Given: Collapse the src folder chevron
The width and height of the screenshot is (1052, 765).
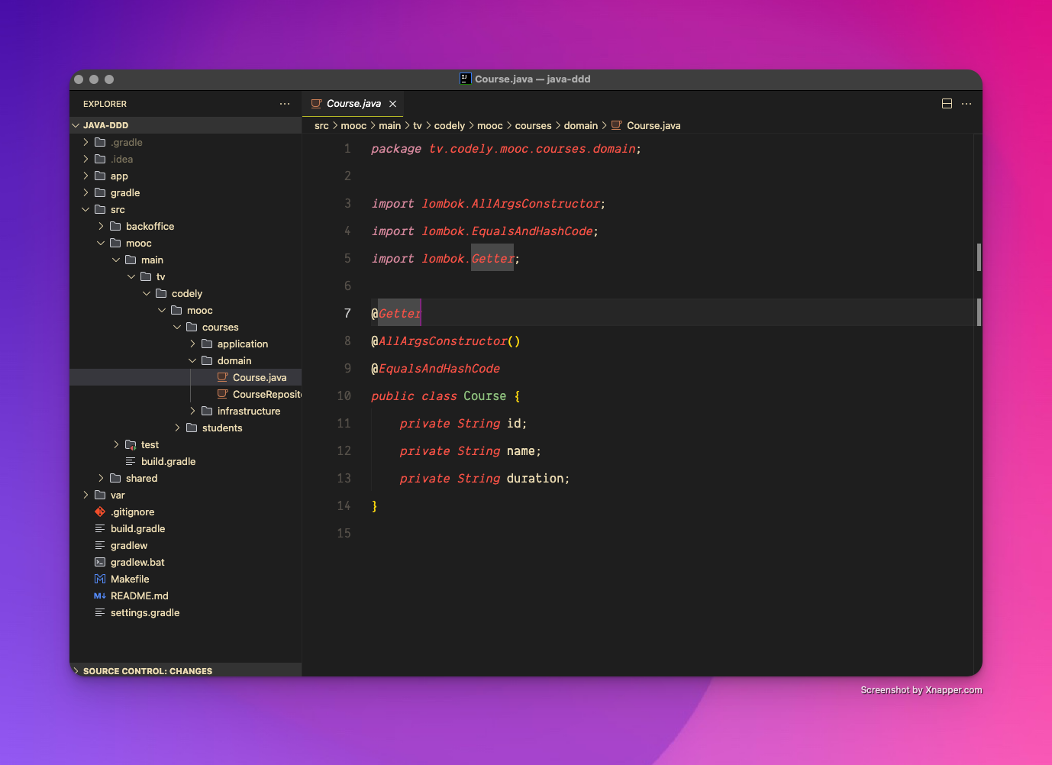Looking at the screenshot, I should 86,209.
